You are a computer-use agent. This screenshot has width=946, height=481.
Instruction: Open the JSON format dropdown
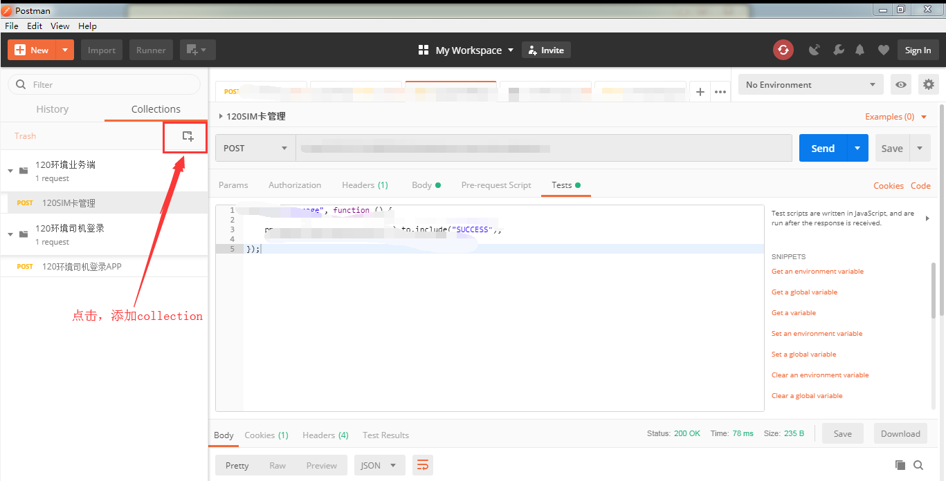point(379,465)
